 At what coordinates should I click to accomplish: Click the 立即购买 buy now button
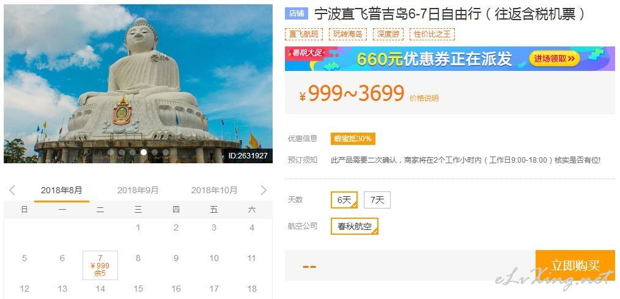pos(575,265)
